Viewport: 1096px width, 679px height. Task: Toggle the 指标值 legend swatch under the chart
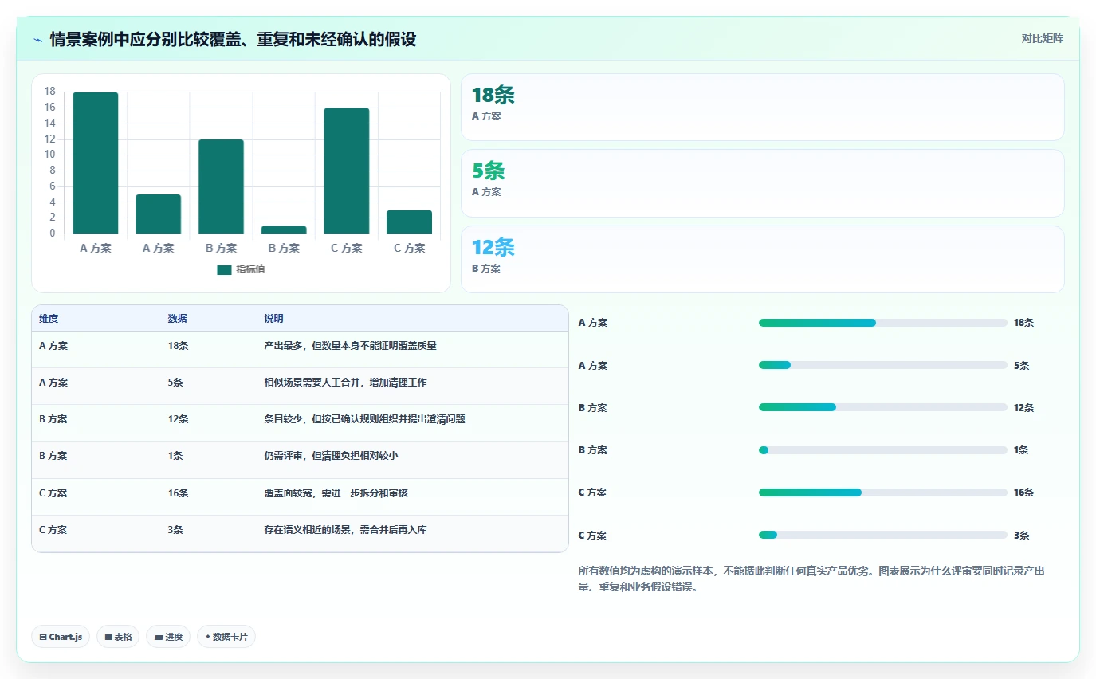click(x=224, y=270)
